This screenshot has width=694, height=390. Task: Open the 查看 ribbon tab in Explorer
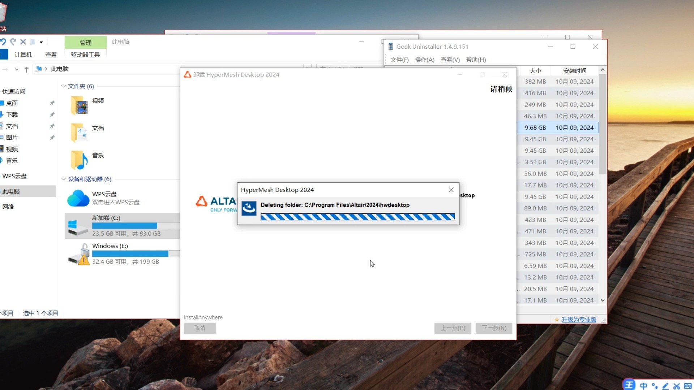tap(51, 55)
